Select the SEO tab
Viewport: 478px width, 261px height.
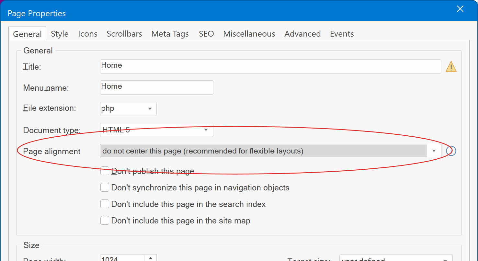206,34
